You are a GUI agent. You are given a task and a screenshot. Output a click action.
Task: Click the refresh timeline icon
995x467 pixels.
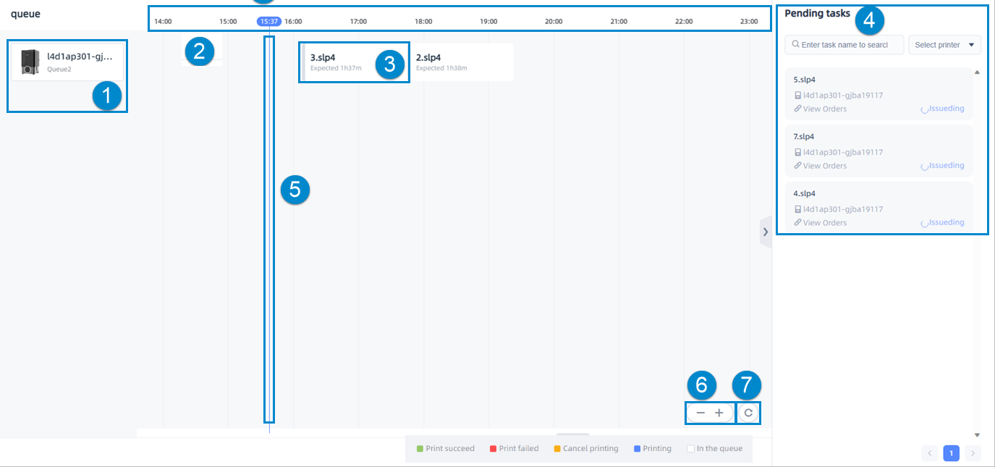point(749,413)
